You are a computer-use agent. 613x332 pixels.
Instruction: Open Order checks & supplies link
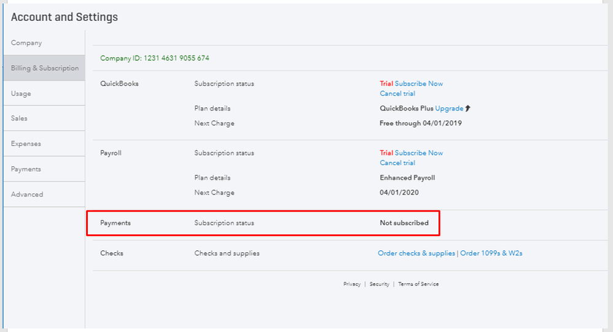pyautogui.click(x=416, y=253)
